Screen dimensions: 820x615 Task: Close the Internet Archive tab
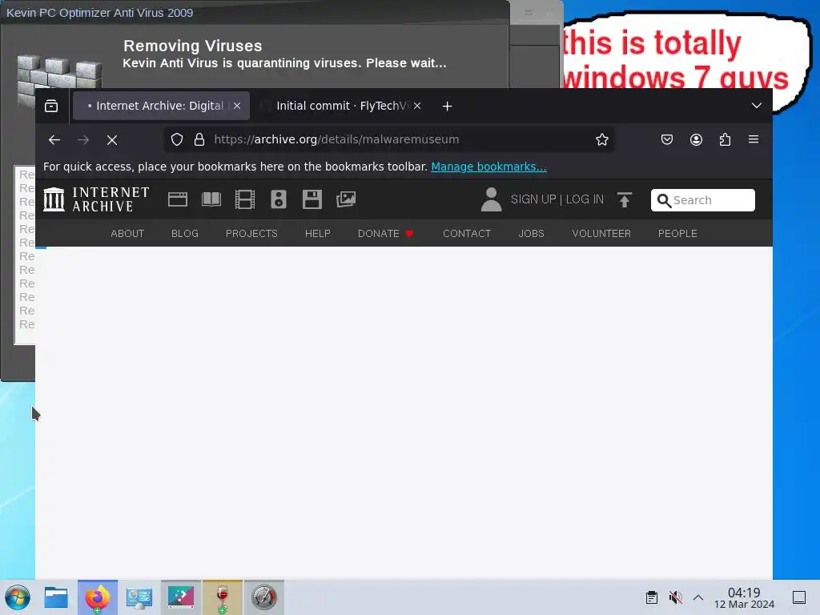237,107
